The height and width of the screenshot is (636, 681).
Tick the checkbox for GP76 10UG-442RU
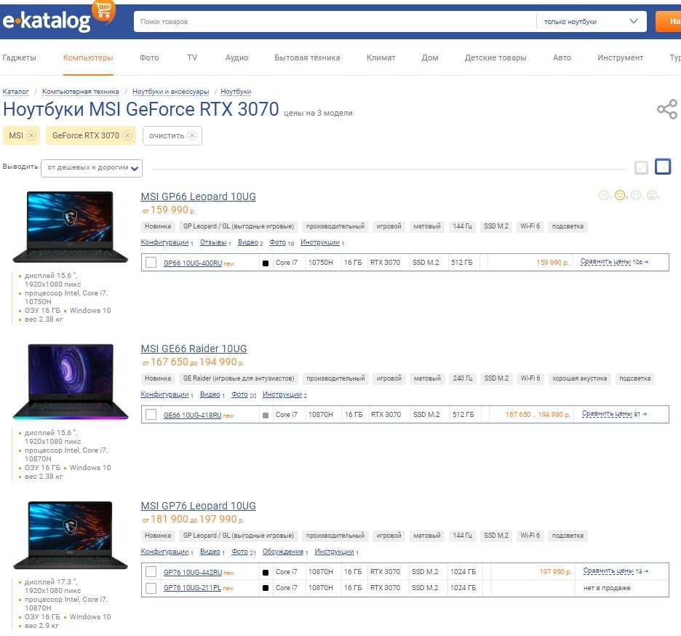[151, 572]
